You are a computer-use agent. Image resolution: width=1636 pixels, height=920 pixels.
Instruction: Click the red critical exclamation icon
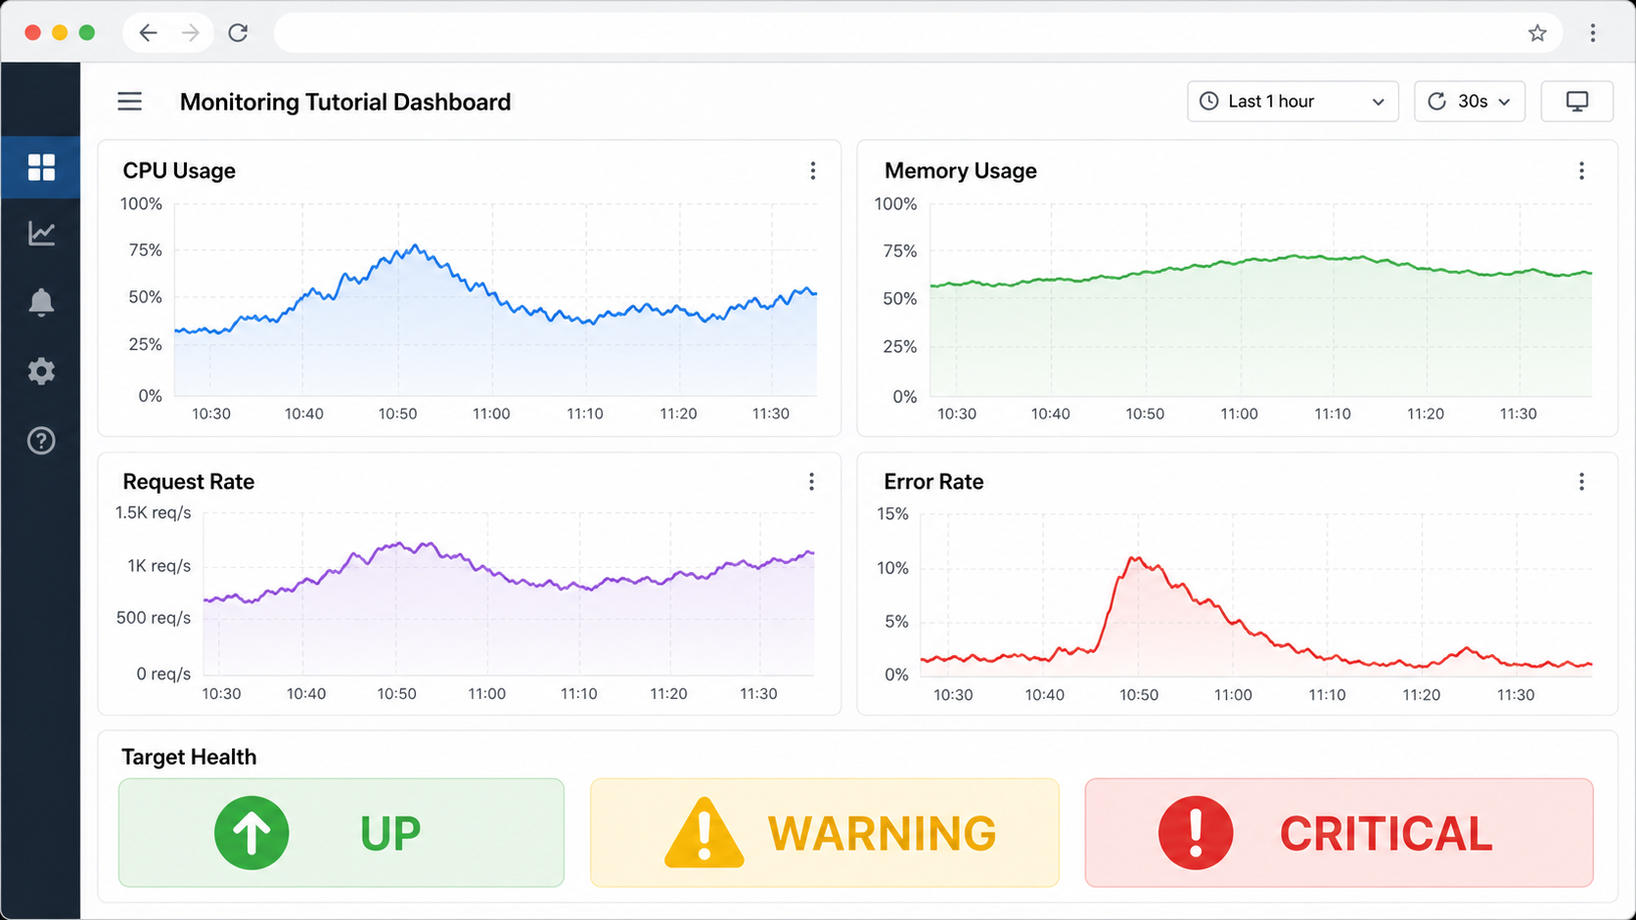tap(1196, 833)
